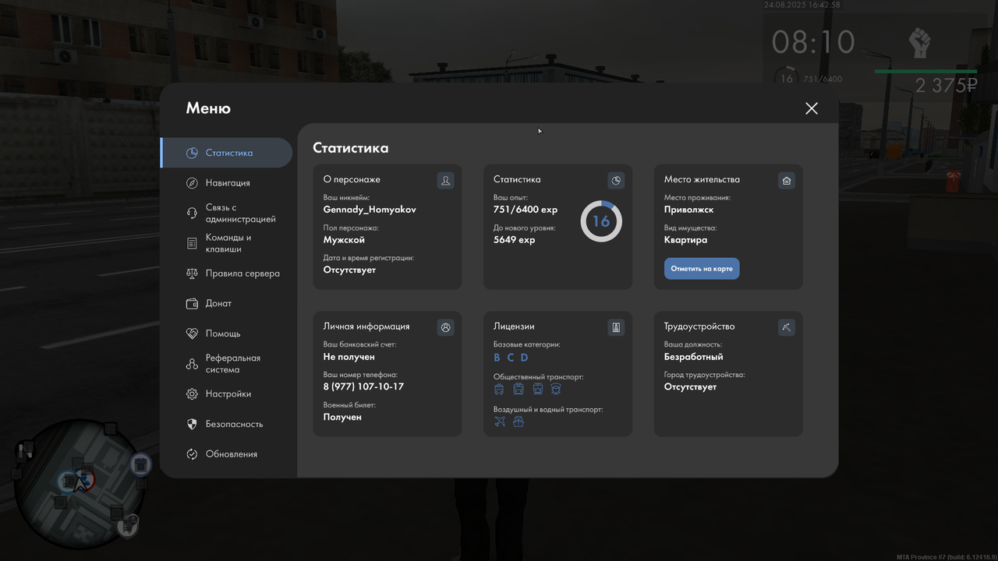Click the referral nodes icon
The width and height of the screenshot is (998, 561).
pos(192,364)
